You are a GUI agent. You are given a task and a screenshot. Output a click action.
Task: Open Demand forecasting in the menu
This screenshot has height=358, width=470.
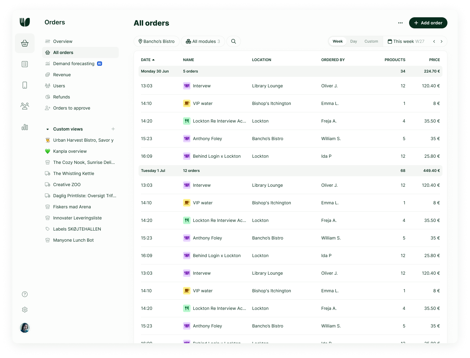[x=74, y=64]
